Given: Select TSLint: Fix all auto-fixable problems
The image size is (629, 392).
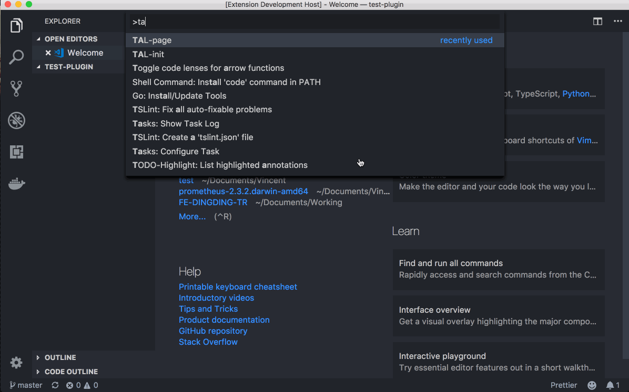Looking at the screenshot, I should click(315, 109).
